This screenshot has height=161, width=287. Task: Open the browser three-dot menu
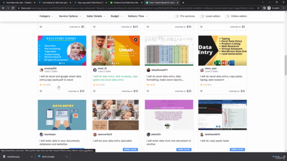pyautogui.click(x=284, y=8)
